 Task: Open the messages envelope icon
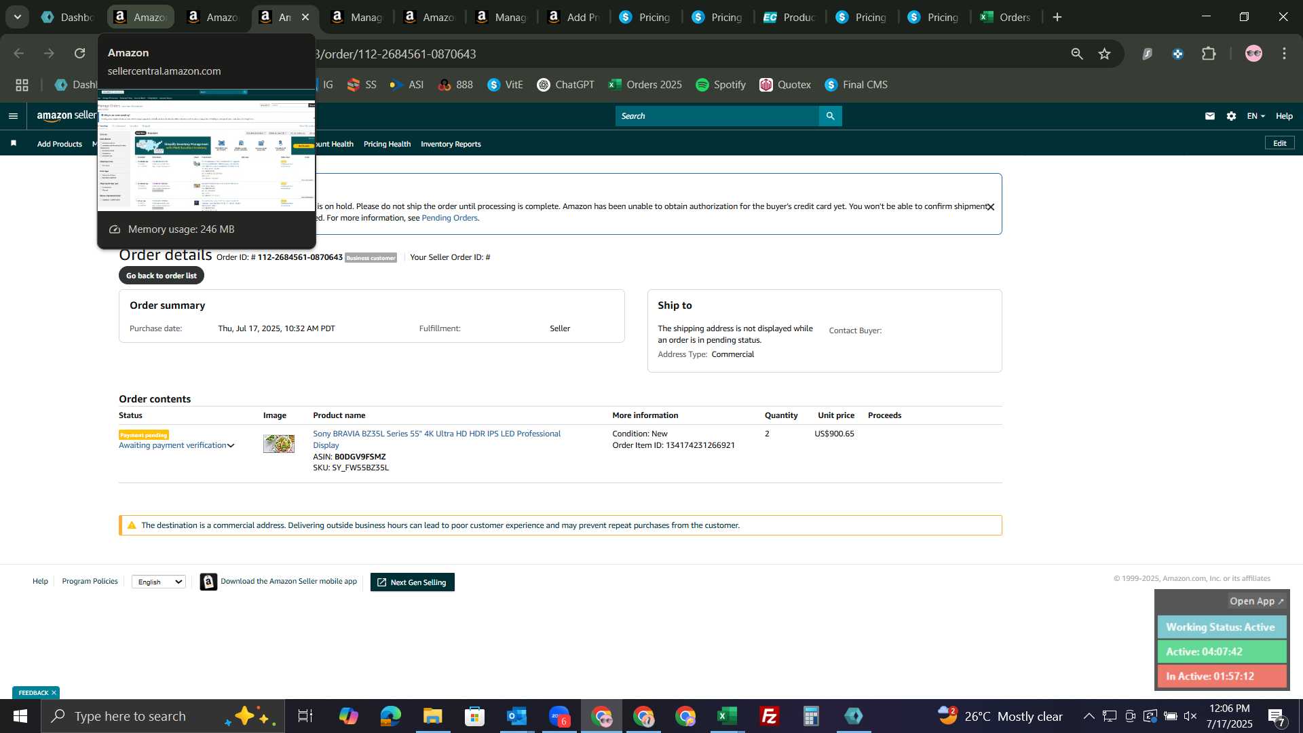point(1209,116)
